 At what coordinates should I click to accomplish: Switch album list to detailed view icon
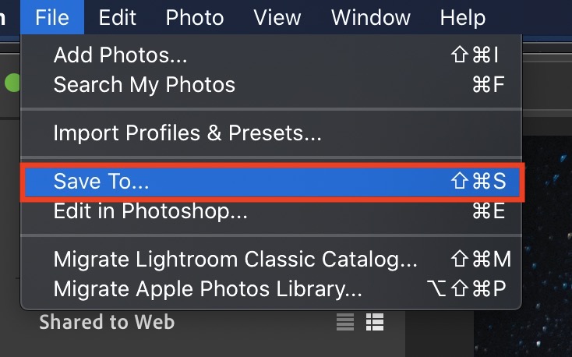pos(375,322)
